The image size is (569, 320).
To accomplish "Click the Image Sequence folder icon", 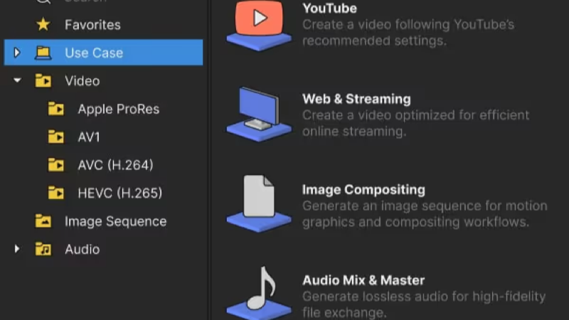I will 43,221.
